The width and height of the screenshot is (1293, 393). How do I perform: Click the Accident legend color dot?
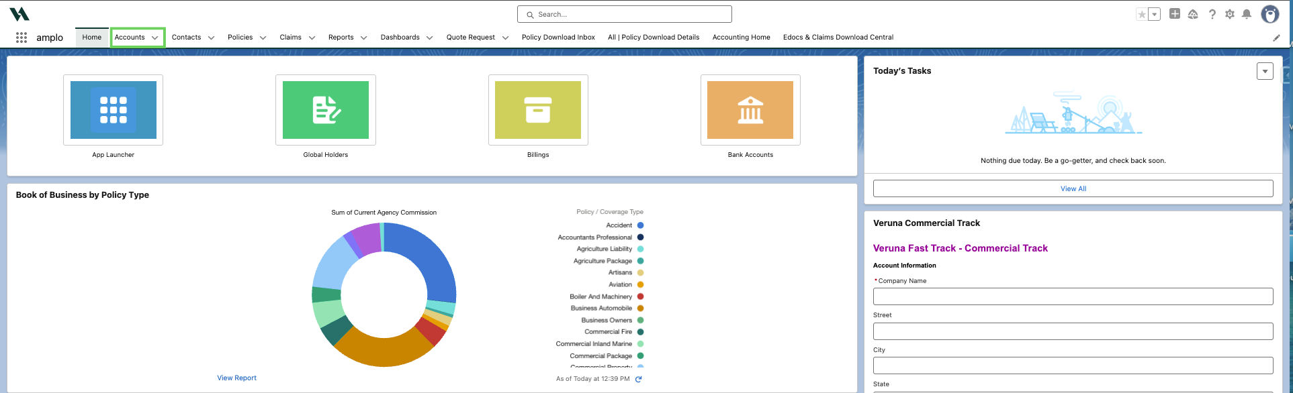click(640, 225)
